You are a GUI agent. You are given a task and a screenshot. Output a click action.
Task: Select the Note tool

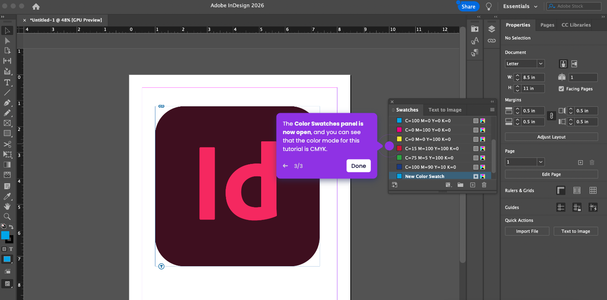point(7,186)
